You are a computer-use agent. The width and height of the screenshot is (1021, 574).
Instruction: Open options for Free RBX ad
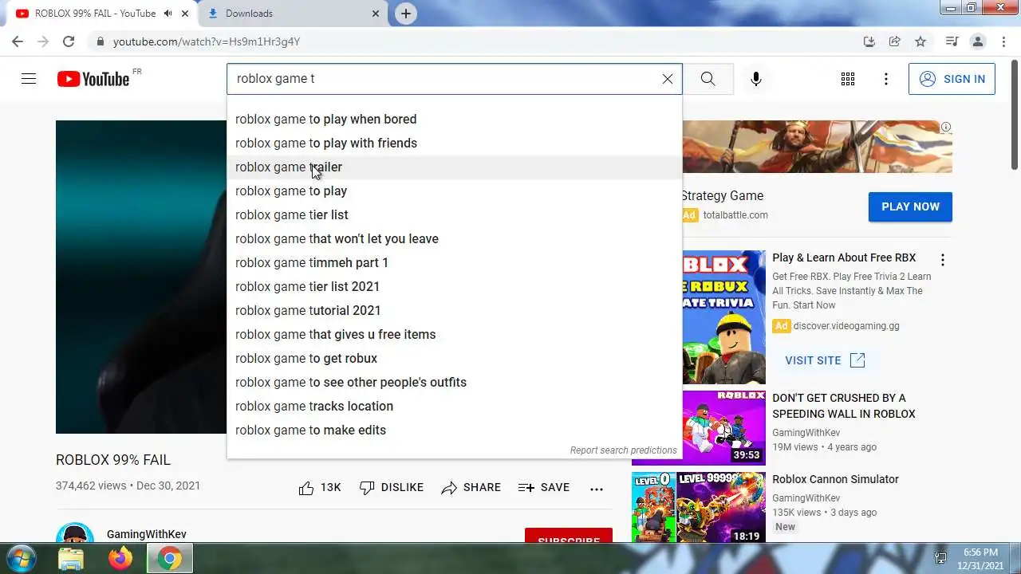(x=943, y=260)
